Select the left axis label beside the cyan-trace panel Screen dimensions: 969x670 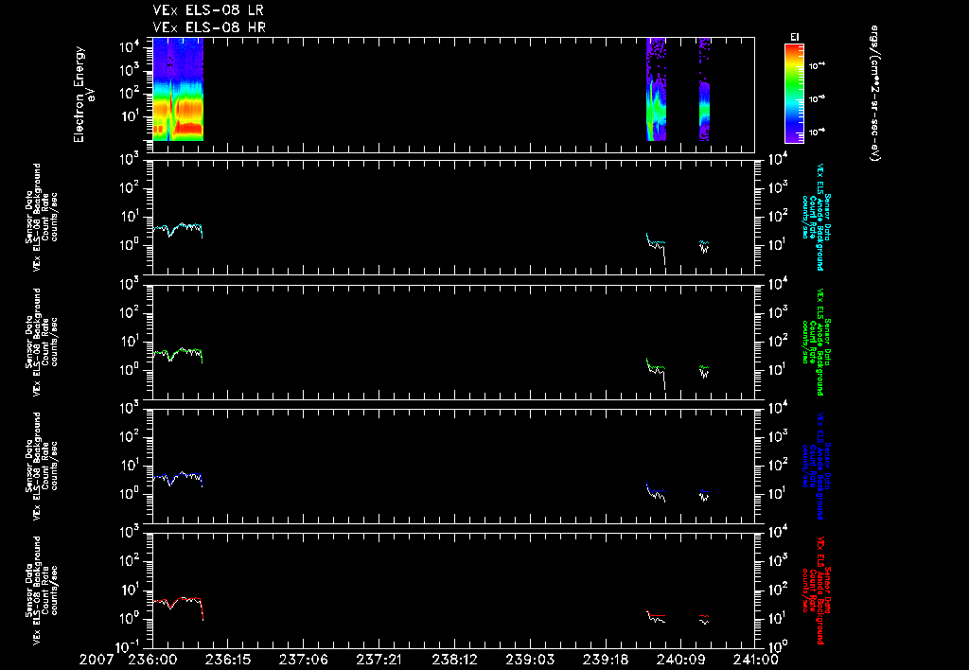click(42, 217)
